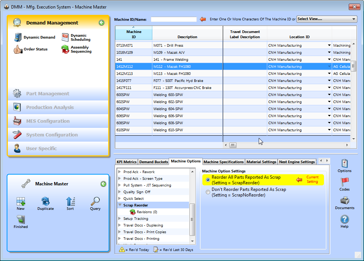Open the Select View dropdown

(327, 19)
